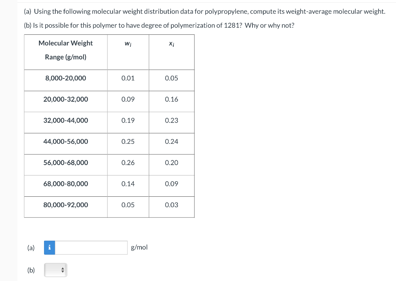The height and width of the screenshot is (281, 396).
Task: Click the blue info icon beside answer field
Action: (49, 247)
